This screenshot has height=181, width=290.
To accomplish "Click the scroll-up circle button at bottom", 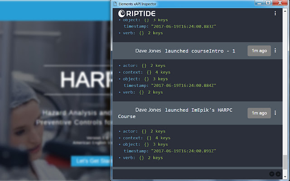I will coord(278,174).
